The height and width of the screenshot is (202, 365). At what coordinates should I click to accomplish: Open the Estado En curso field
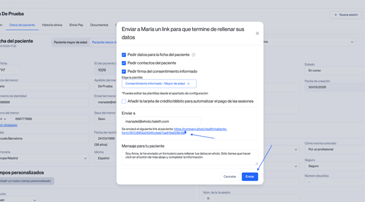tap(334, 71)
